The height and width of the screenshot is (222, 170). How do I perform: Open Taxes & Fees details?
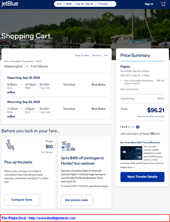point(127,99)
